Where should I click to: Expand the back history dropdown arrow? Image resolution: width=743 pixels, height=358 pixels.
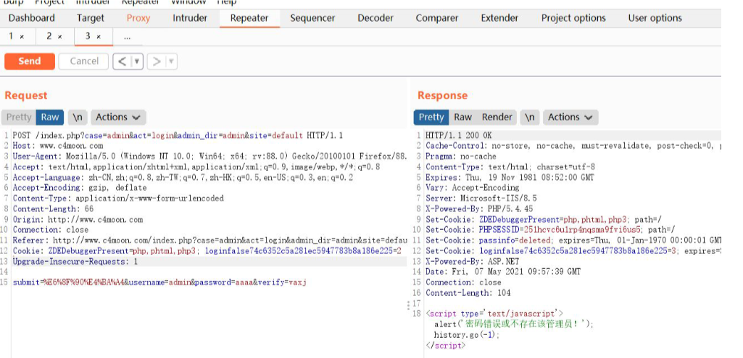136,62
